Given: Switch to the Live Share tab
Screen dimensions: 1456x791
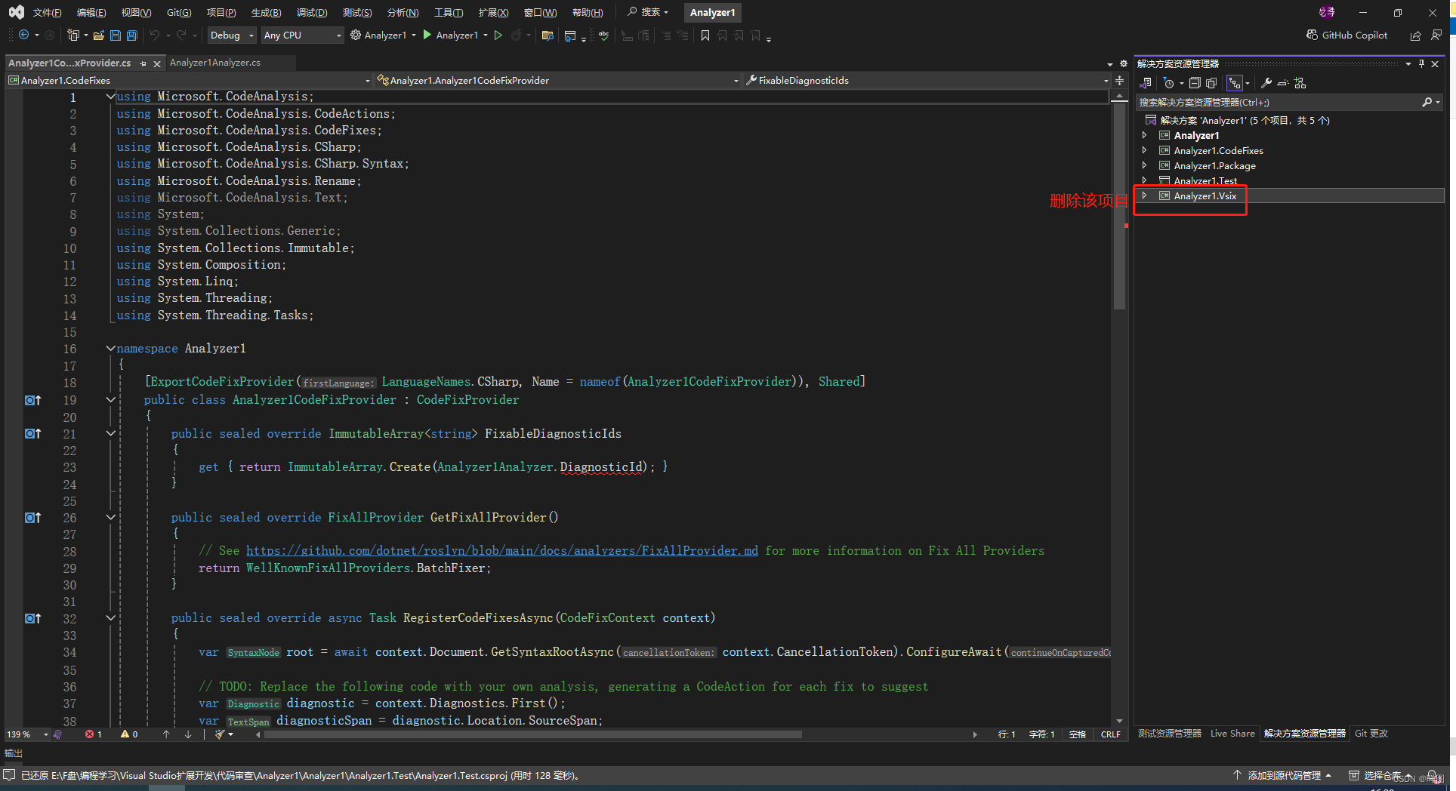Looking at the screenshot, I should [x=1232, y=734].
